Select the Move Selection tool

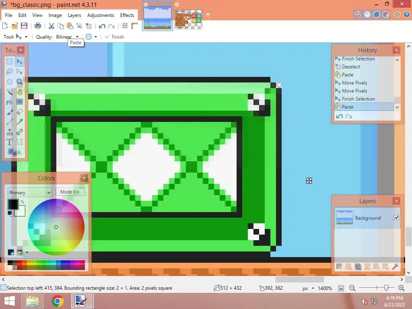[19, 72]
